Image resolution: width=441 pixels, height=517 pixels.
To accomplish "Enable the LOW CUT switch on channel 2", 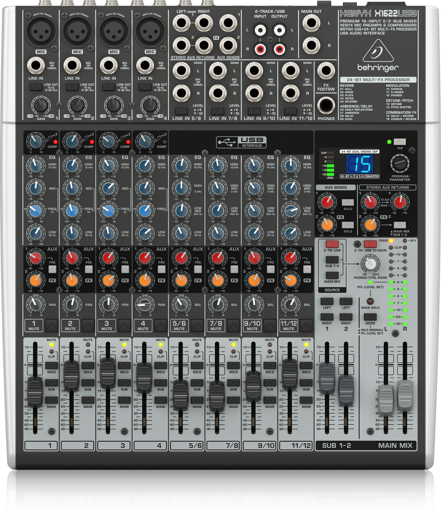I will tap(72, 87).
